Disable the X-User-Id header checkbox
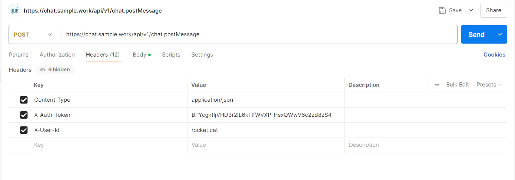 (x=24, y=130)
